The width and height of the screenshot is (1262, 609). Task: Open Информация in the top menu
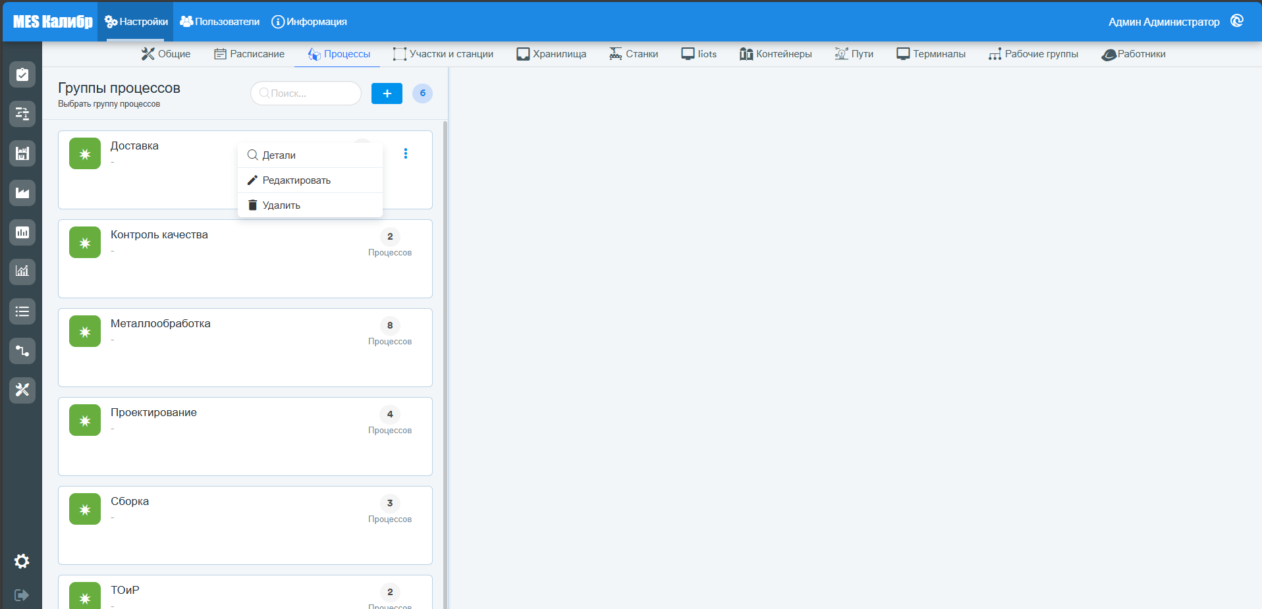(x=309, y=22)
